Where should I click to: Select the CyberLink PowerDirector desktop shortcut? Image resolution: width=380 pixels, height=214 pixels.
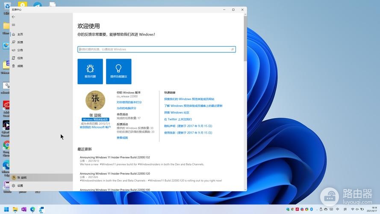click(6, 128)
